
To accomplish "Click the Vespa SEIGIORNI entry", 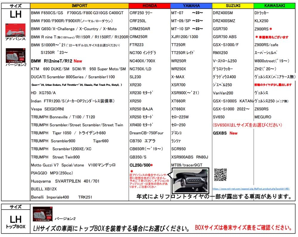I will point(47,109).
